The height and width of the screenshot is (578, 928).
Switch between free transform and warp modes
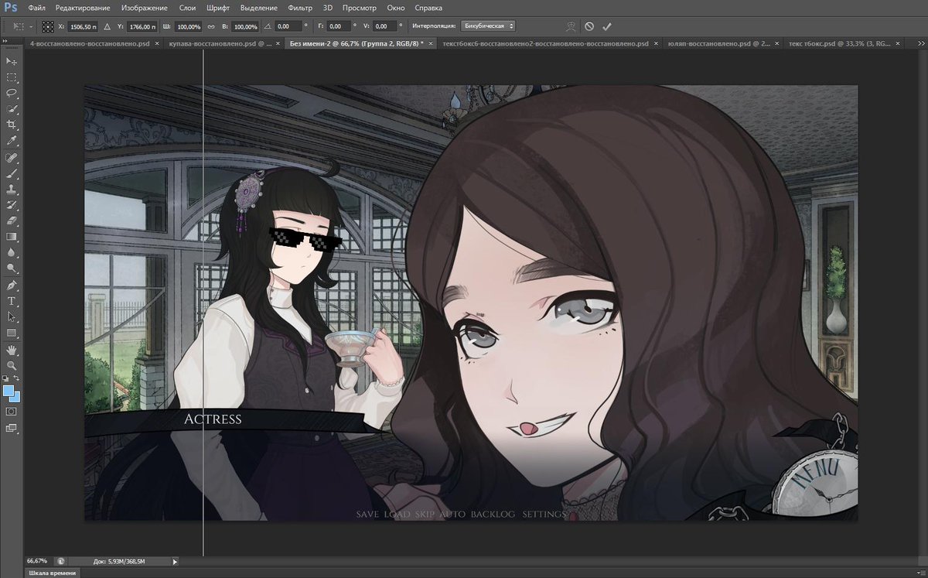coord(571,26)
